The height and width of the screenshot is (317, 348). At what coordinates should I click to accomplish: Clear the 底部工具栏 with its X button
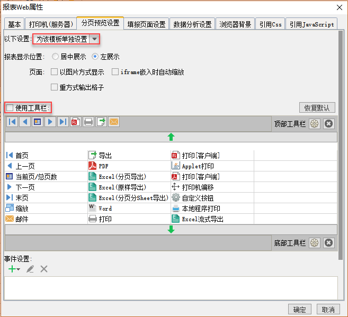coord(329,243)
